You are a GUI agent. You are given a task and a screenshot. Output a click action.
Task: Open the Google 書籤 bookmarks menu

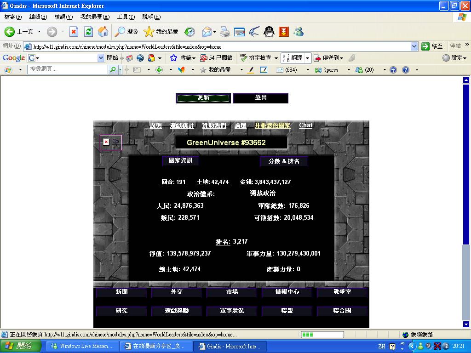coord(183,57)
